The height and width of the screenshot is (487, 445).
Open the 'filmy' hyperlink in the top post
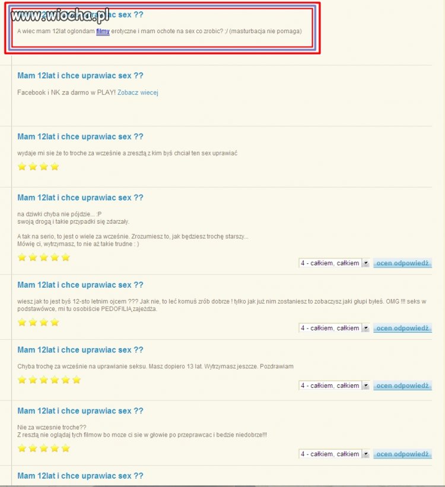click(103, 31)
